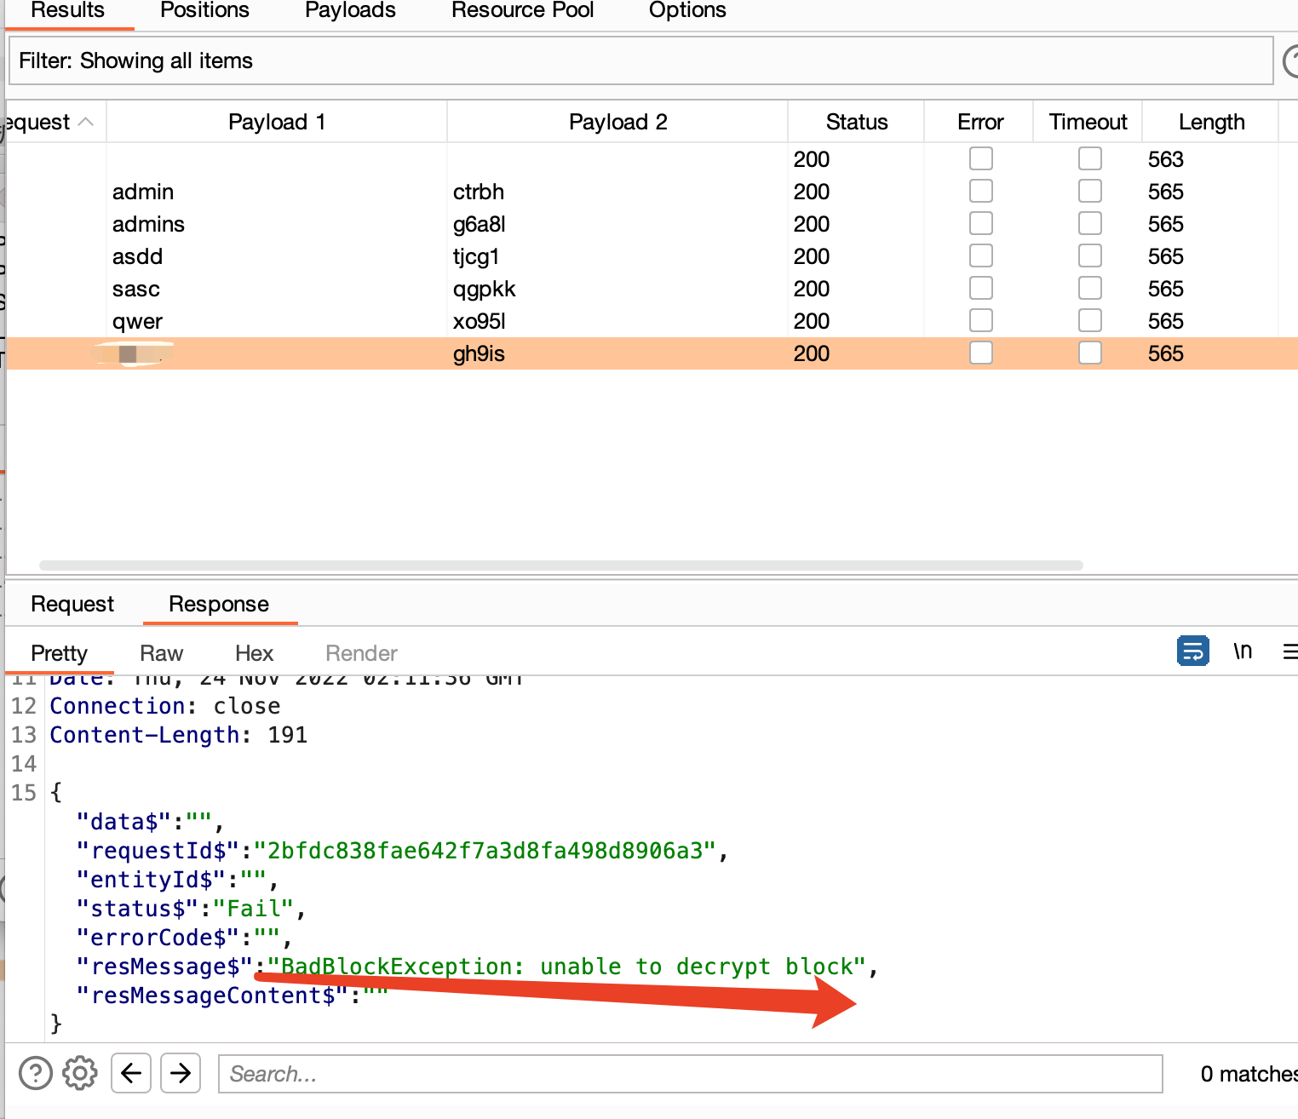Check Error box for sasc row

(981, 288)
